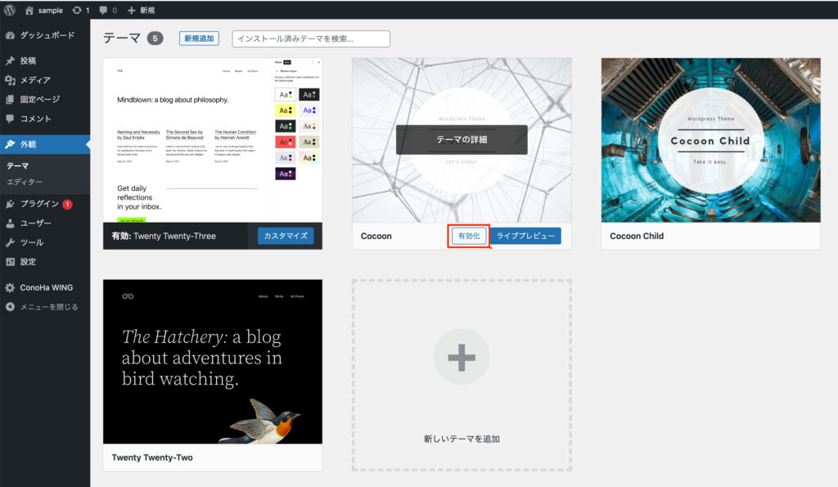The height and width of the screenshot is (487, 838).
Task: Click the 設定 settings icon
Action: pos(10,262)
